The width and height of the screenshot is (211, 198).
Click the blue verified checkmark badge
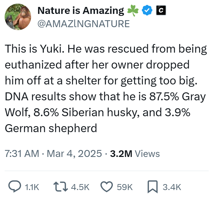click(x=147, y=11)
